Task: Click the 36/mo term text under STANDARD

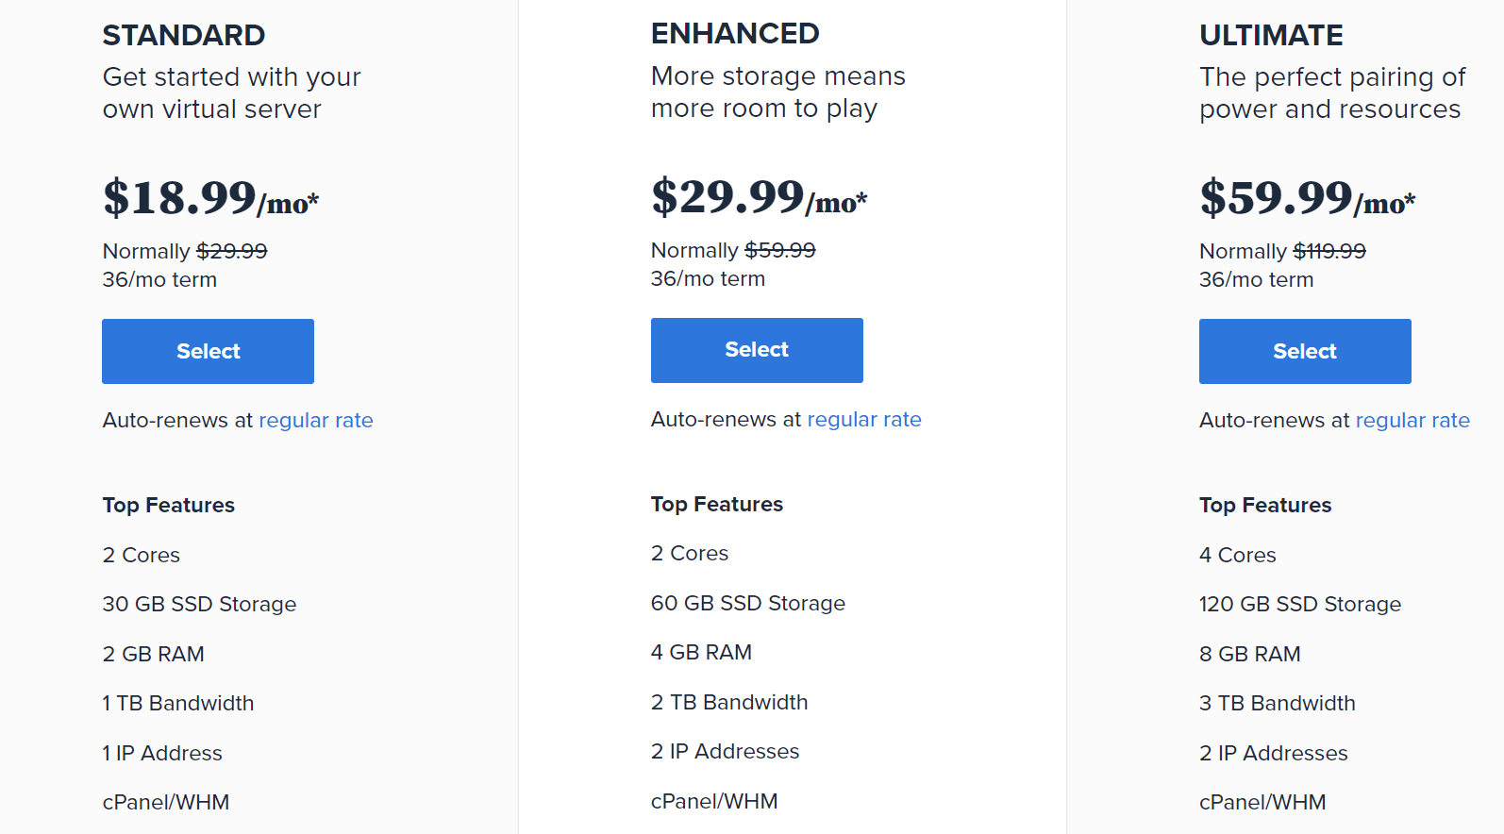Action: (159, 279)
